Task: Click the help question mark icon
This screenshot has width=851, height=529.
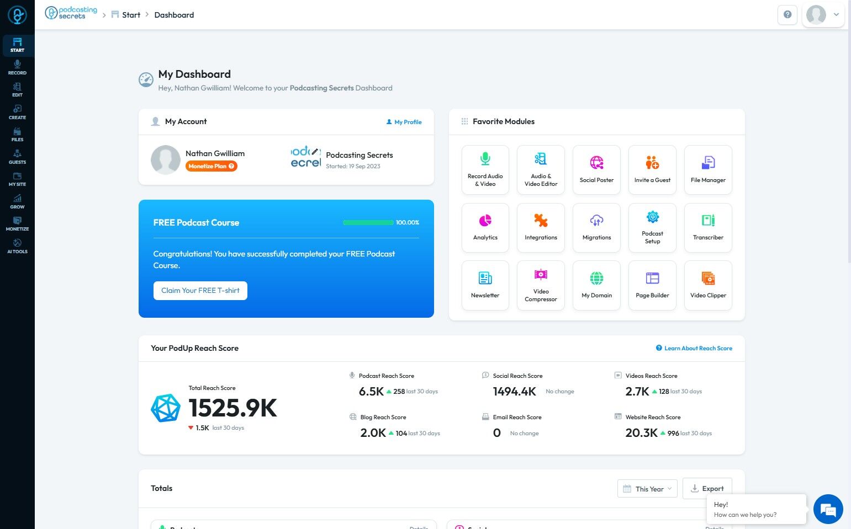Action: [787, 15]
